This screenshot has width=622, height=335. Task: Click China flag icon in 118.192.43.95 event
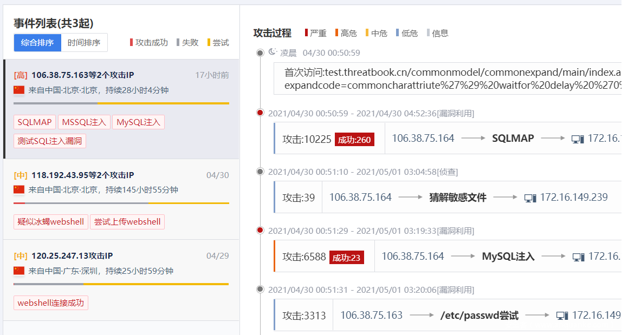pos(19,189)
